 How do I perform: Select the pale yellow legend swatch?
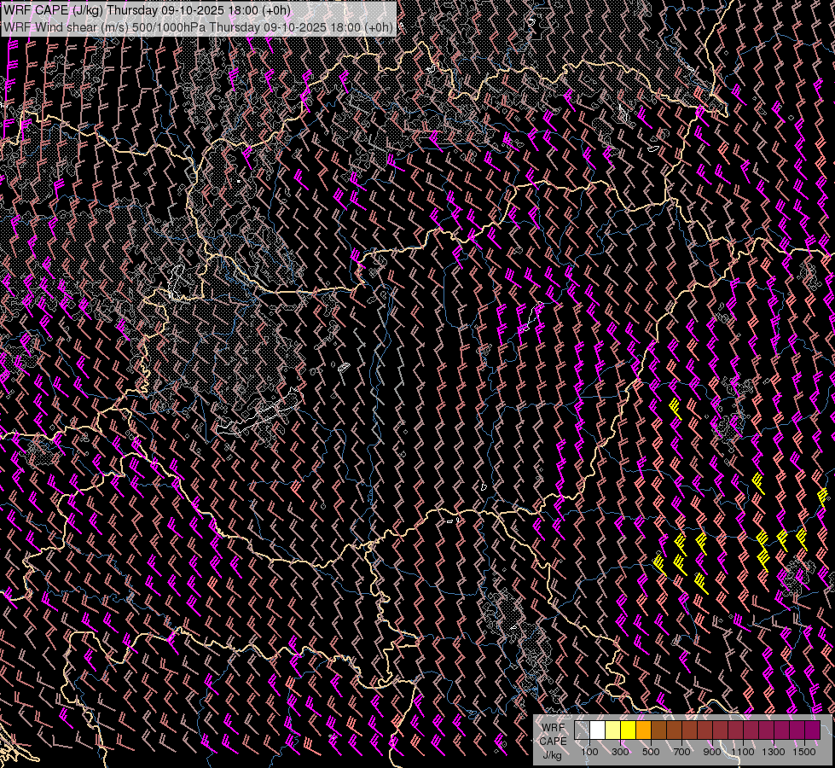click(x=613, y=730)
